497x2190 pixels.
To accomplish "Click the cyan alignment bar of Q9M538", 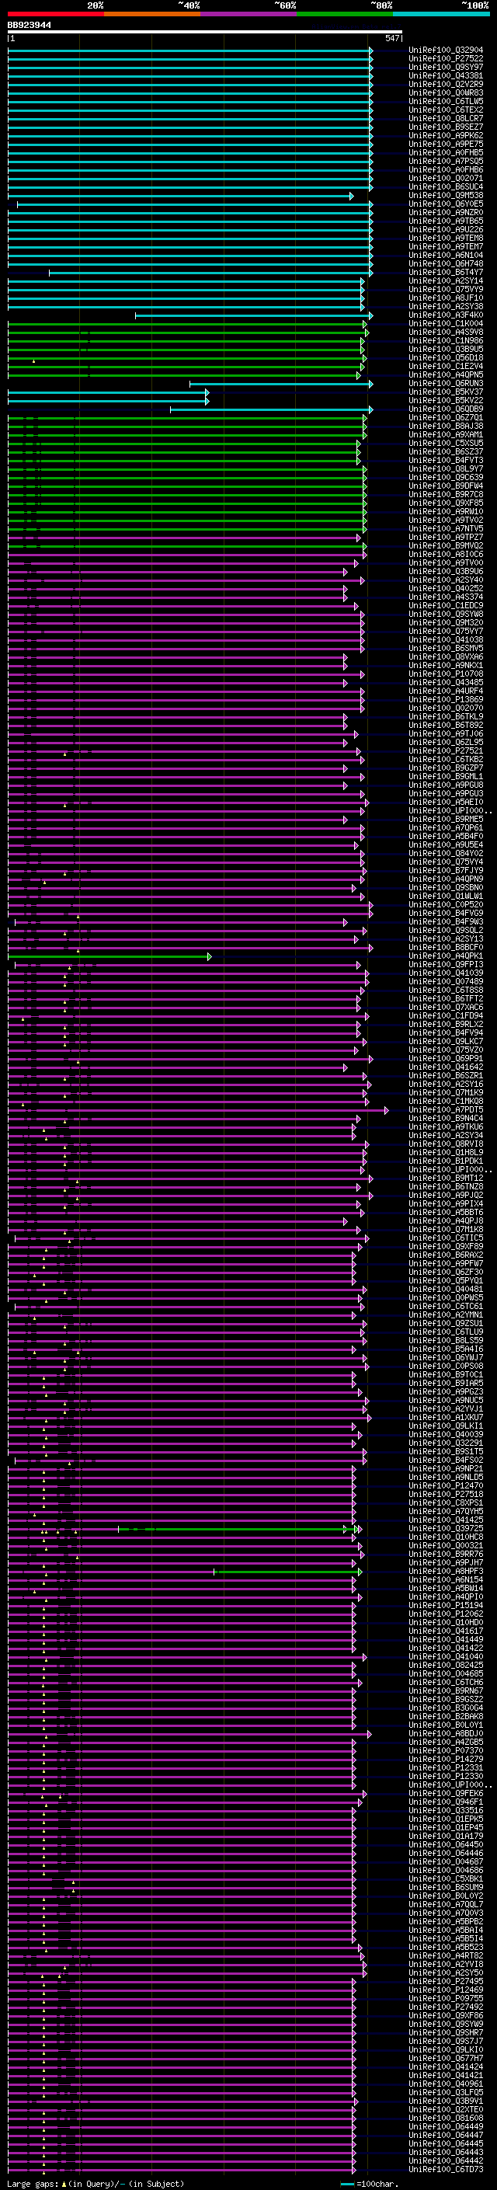I will tap(181, 197).
